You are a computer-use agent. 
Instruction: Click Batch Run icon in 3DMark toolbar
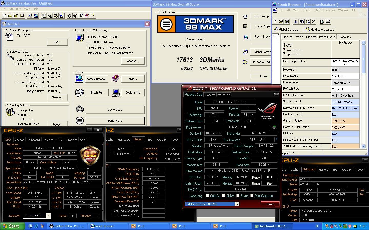click(x=81, y=16)
